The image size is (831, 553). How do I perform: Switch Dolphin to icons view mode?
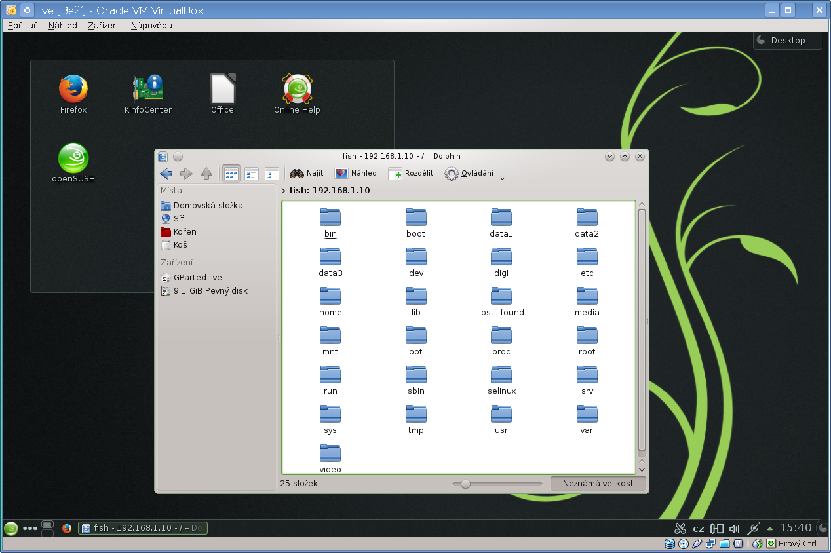point(231,174)
